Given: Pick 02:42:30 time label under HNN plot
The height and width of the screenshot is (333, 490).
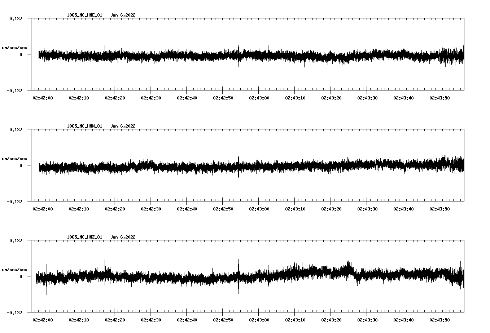Looking at the screenshot, I should 151,209.
